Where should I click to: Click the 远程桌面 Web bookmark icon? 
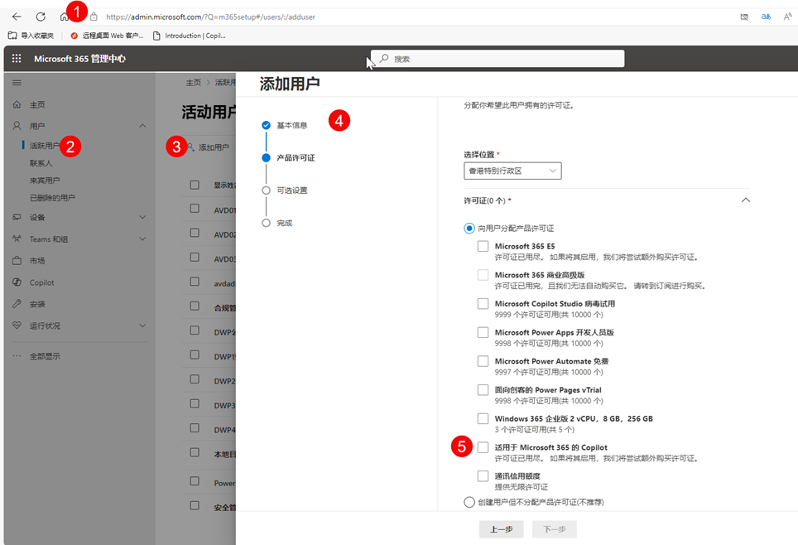pos(75,36)
